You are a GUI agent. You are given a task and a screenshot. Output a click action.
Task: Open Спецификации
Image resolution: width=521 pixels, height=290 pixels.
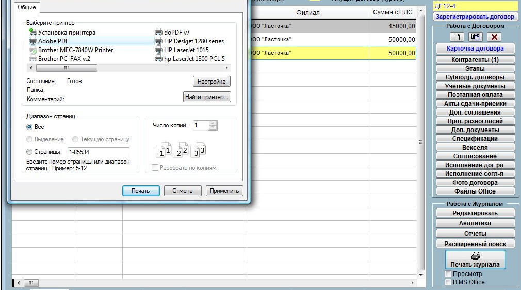click(475, 139)
